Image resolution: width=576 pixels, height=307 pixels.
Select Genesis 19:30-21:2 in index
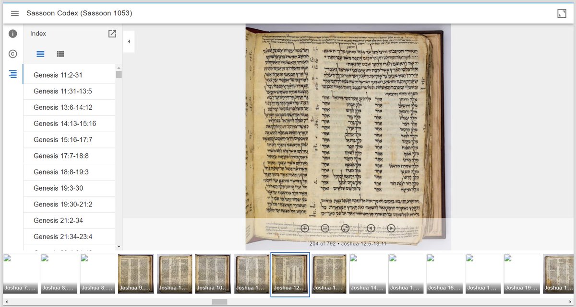pyautogui.click(x=70, y=205)
